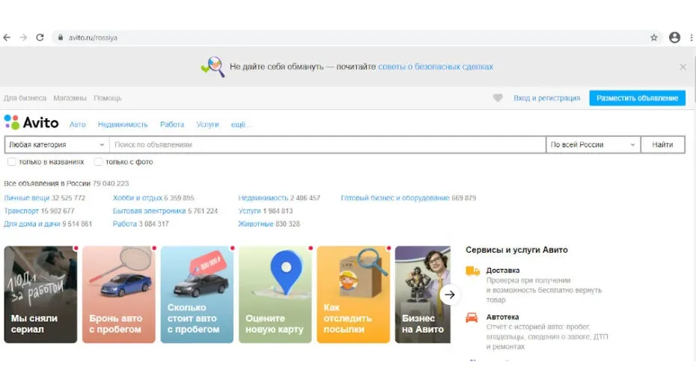Open the 'Для бизнеса' link
This screenshot has height=391, width=696.
[25, 98]
